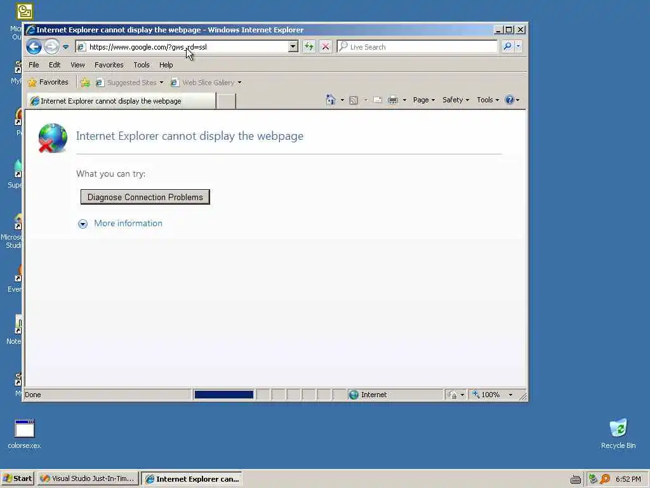Click the Print icon
Screen dimensions: 650x488
pos(392,100)
